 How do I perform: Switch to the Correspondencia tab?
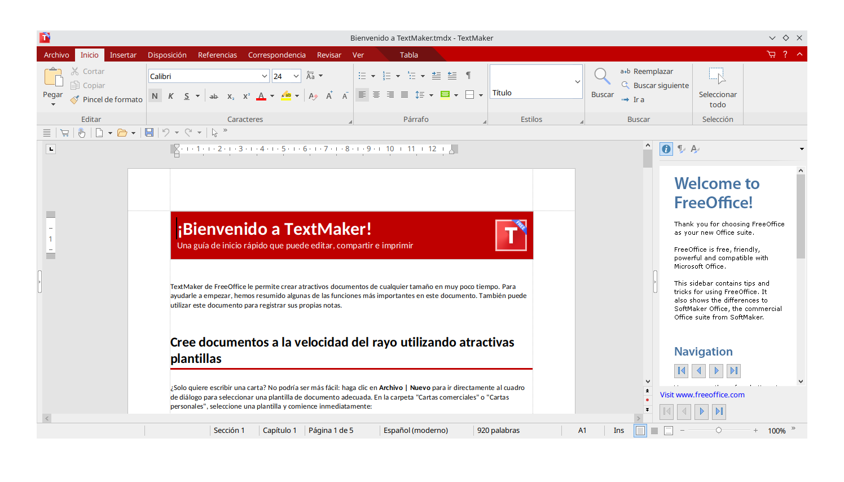coord(276,55)
